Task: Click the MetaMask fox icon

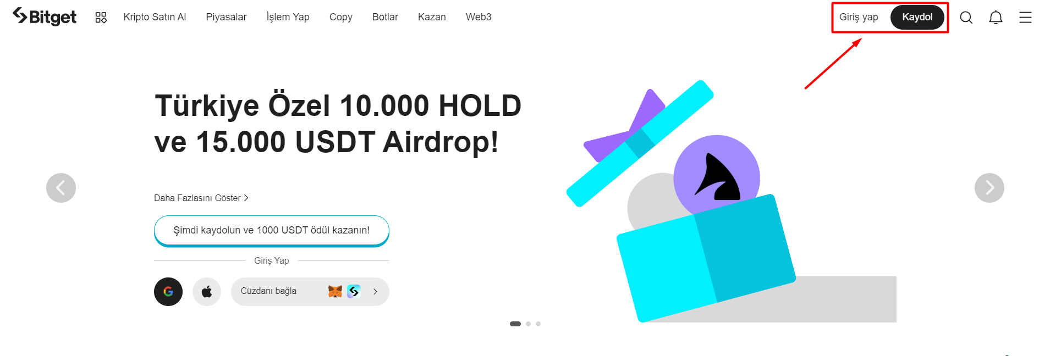Action: click(x=335, y=291)
